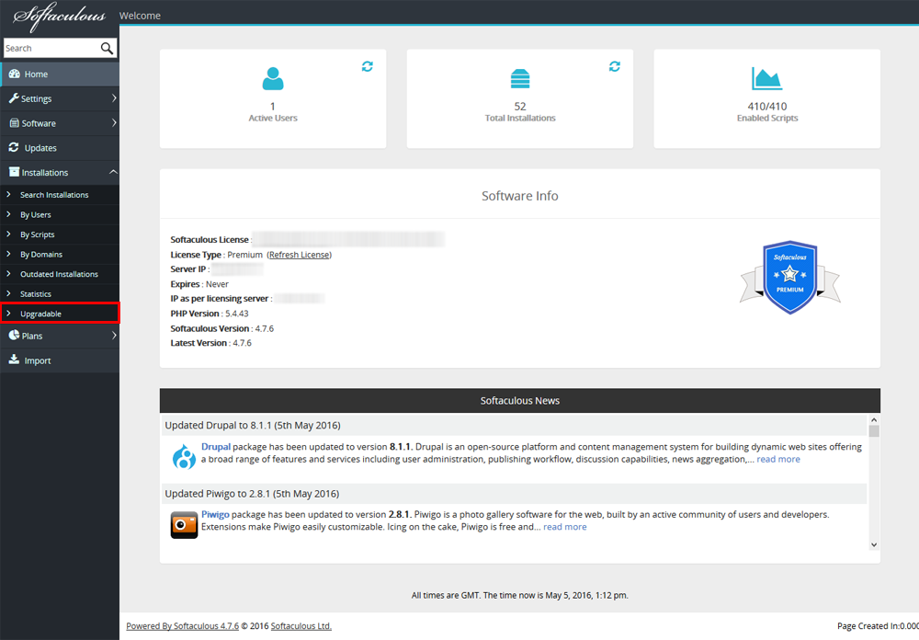Open the Updates menu item
The width and height of the screenshot is (919, 640).
[x=60, y=148]
